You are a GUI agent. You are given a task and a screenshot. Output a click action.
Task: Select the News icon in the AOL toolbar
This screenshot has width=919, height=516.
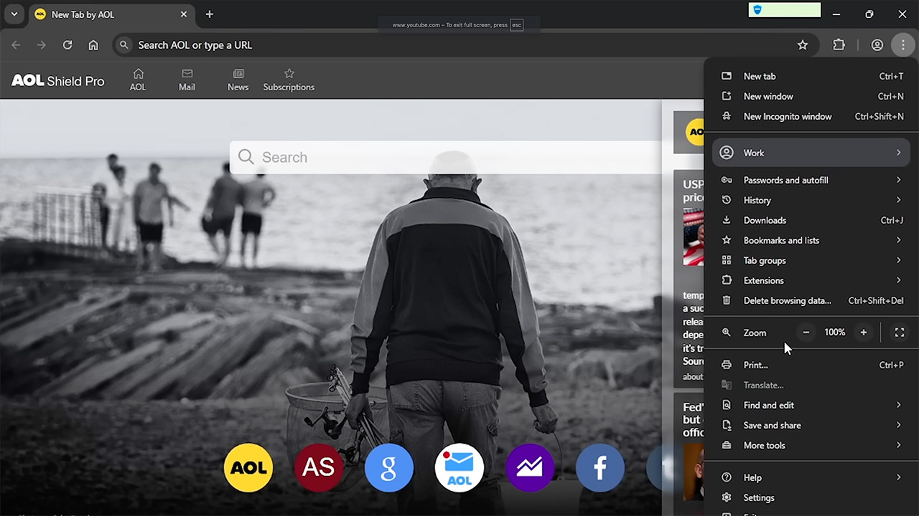[x=238, y=79]
